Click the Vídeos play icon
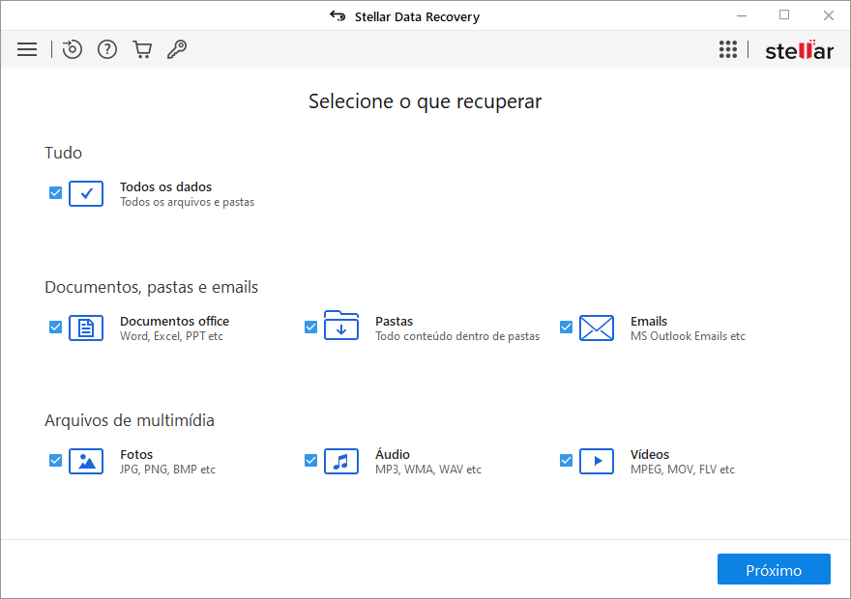 597,461
